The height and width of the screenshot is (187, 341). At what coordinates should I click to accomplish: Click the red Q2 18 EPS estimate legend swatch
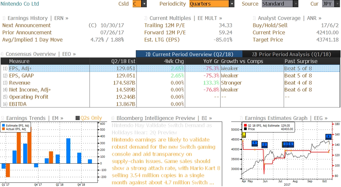click(x=245, y=125)
